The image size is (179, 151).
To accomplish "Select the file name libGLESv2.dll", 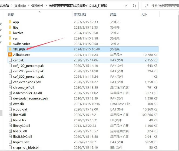I will click(22, 136).
